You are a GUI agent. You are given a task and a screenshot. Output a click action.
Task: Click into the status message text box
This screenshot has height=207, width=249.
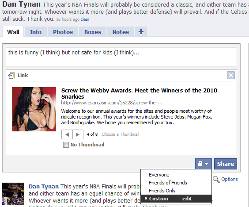pos(121,57)
